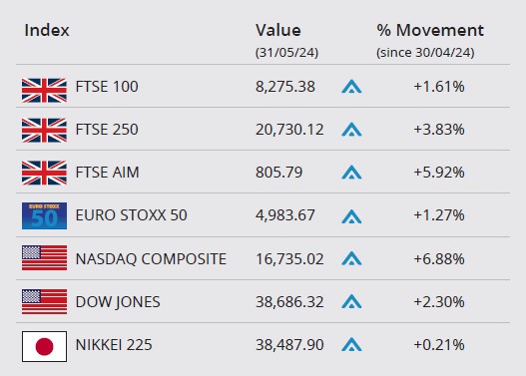
Task: Select the Index column header
Action: click(47, 31)
